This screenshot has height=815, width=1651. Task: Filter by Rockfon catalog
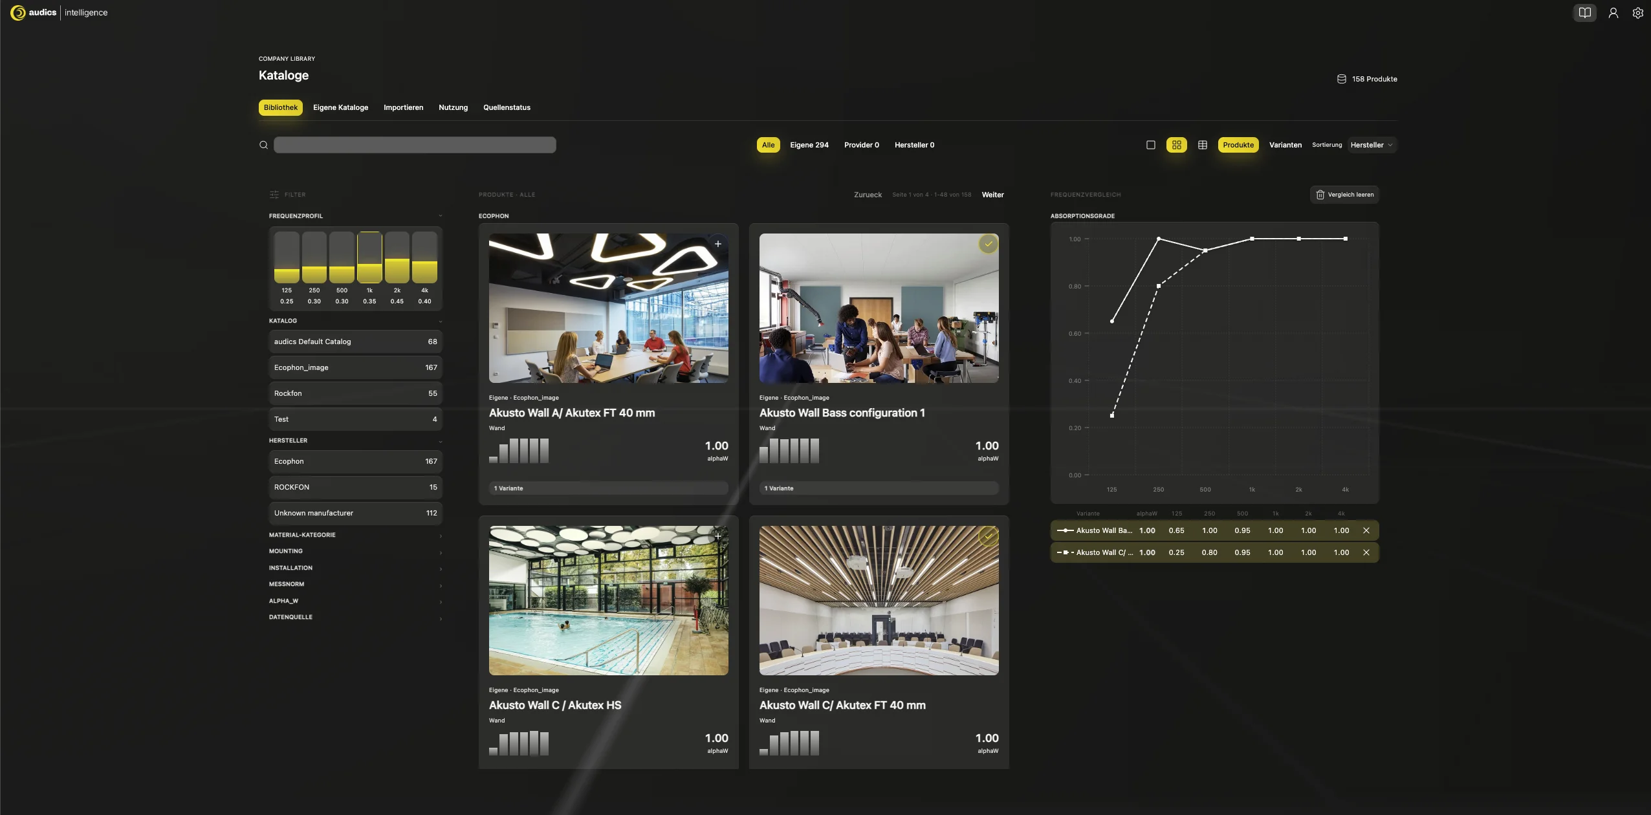click(356, 393)
